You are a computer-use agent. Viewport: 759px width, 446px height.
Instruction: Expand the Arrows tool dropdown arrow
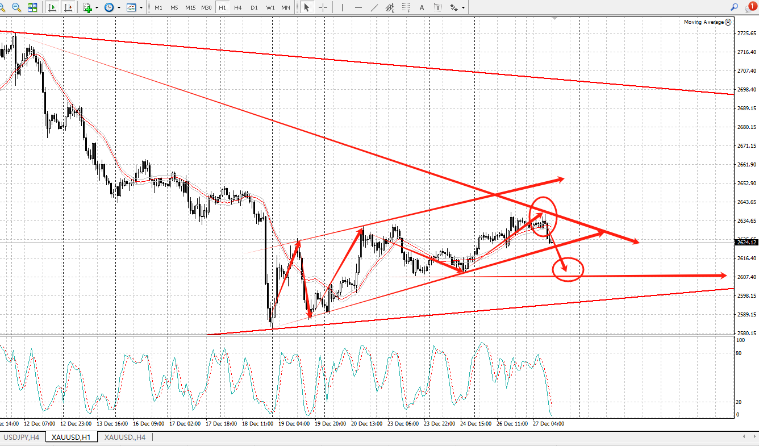pos(464,8)
